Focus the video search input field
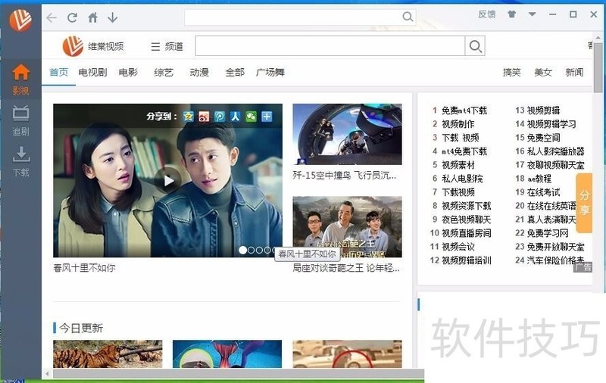This screenshot has width=606, height=383. pyautogui.click(x=330, y=46)
